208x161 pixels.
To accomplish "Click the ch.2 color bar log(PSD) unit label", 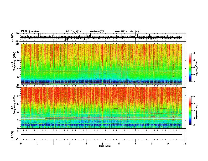I will [x=197, y=112].
